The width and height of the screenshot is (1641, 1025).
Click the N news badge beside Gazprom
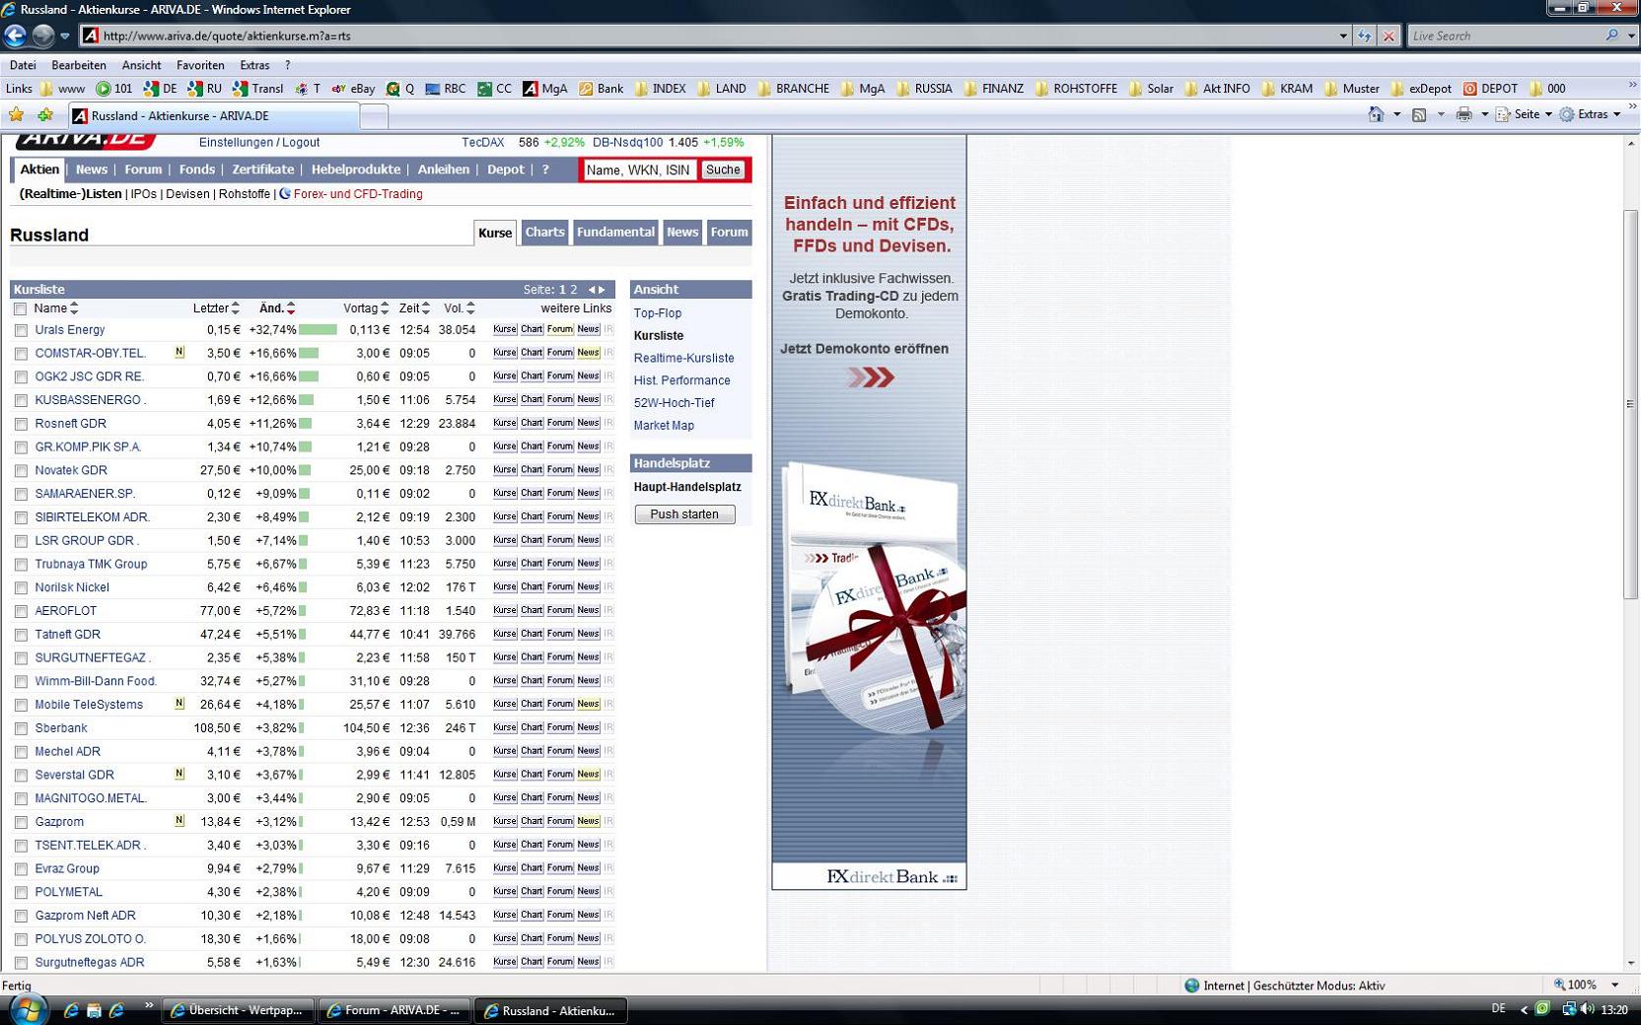[x=179, y=820]
